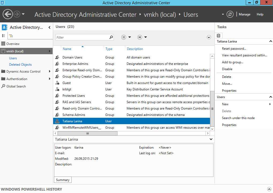Open the saved queries icon

[140, 37]
